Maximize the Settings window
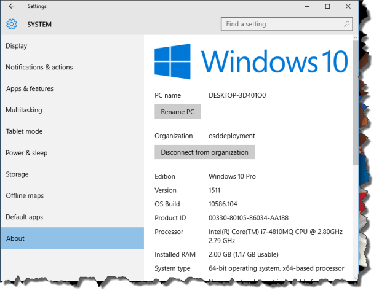This screenshot has width=379, height=296. pos(328,6)
